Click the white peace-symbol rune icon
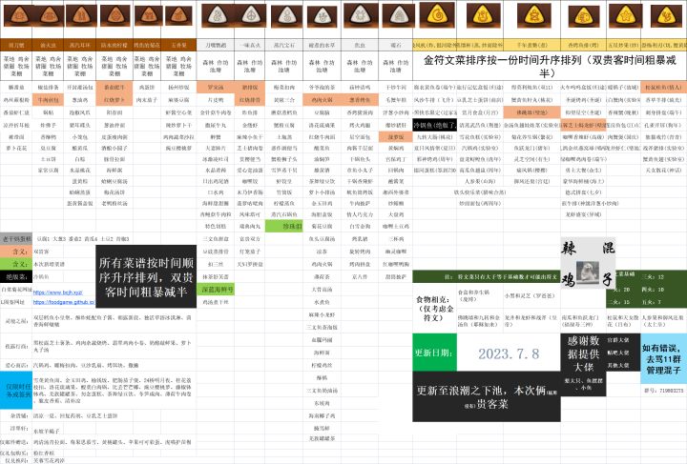 [x=251, y=16]
